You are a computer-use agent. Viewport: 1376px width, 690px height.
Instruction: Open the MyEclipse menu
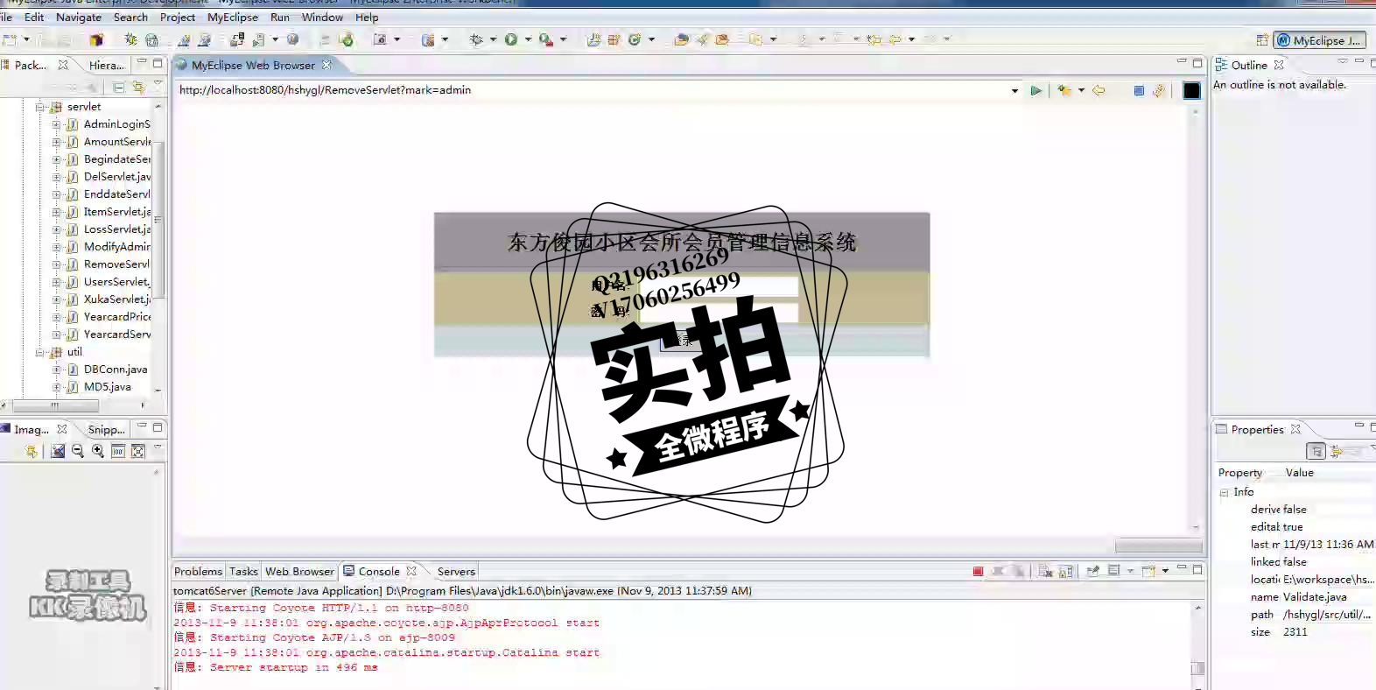[233, 18]
